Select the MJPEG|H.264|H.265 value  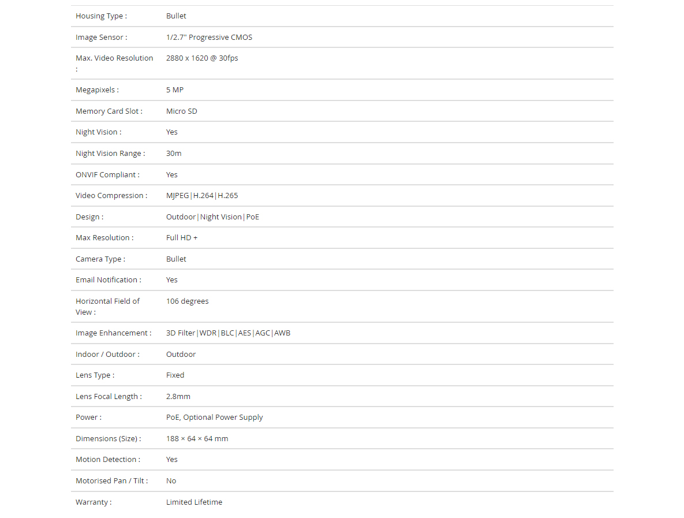point(202,196)
